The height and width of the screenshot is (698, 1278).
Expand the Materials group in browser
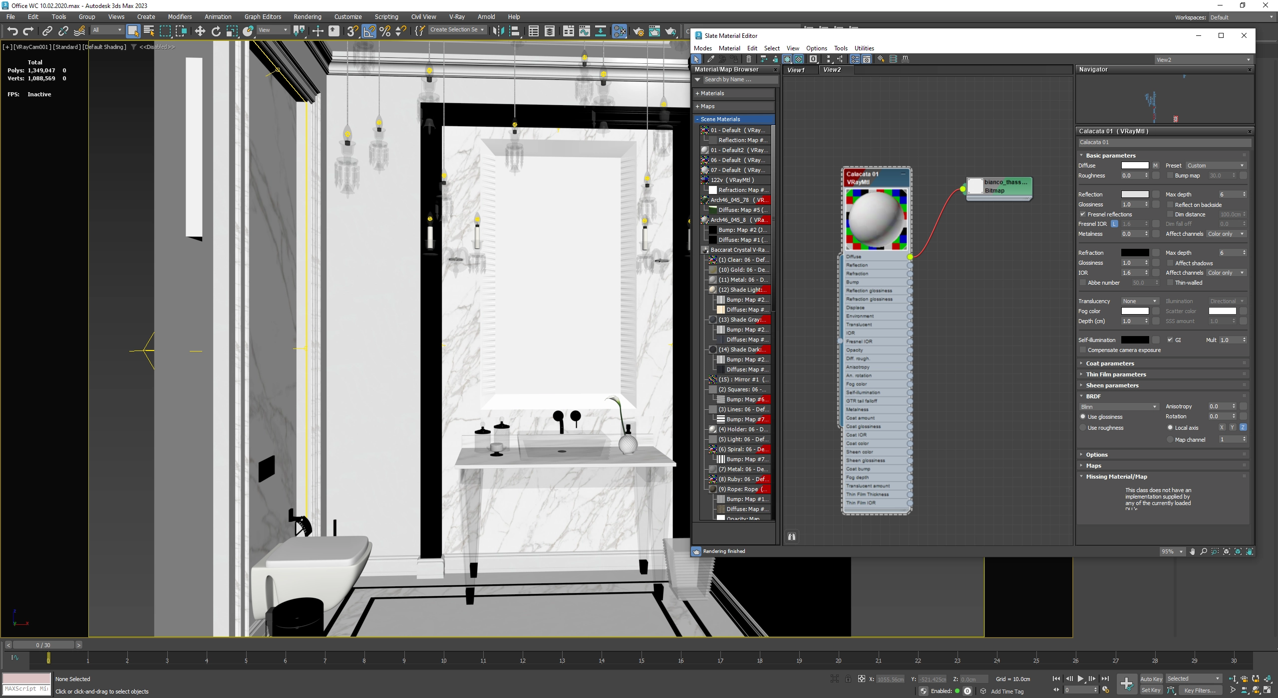[734, 93]
